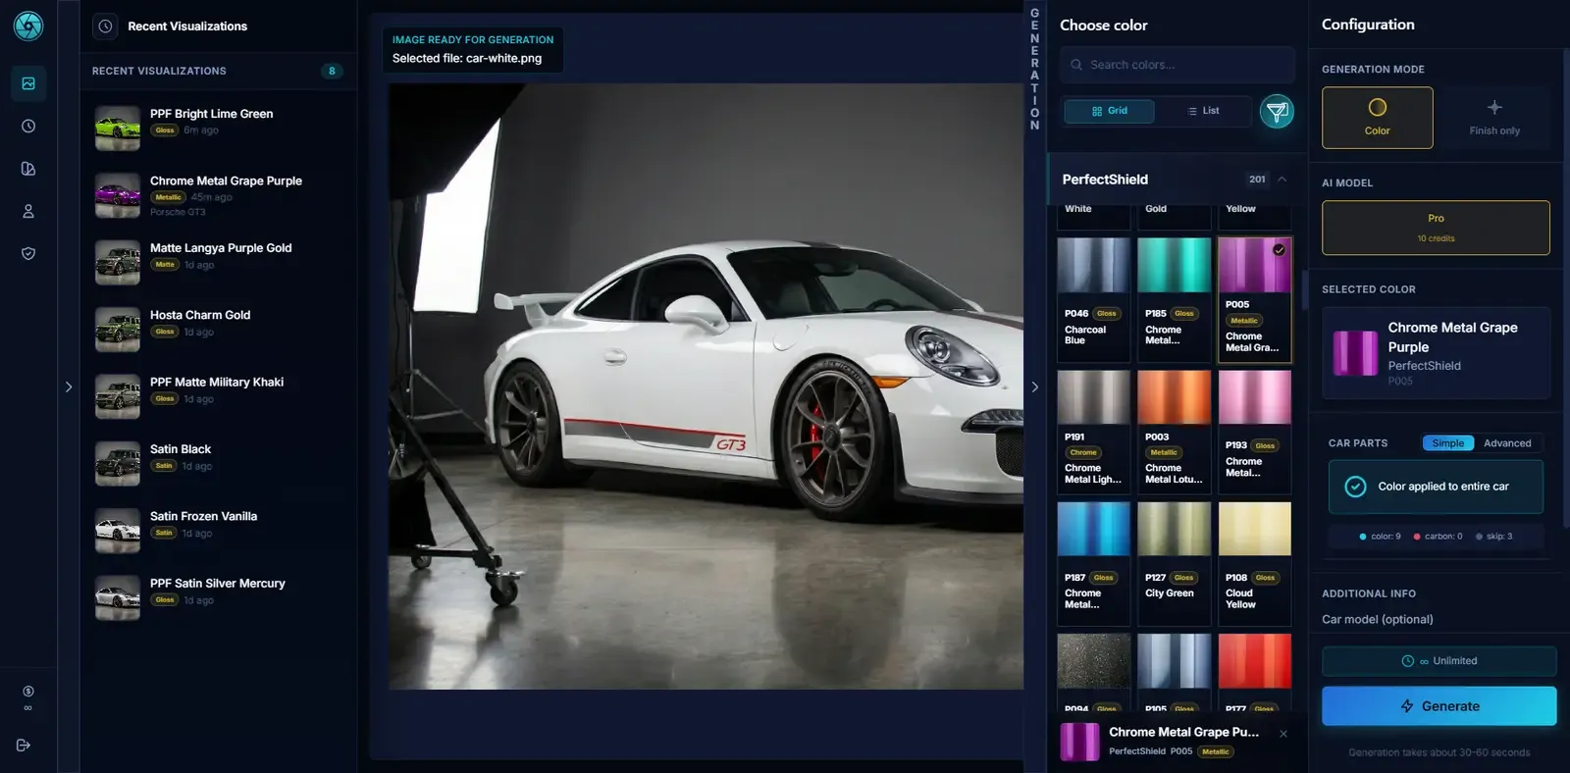Select P187 Chrome Metal blue swatch
1570x773 pixels.
1093,564
